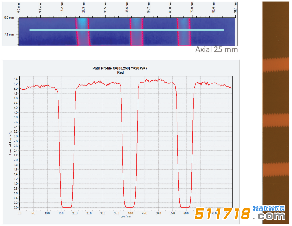This screenshot has height=226, width=292.
Task: Click the 0.0 mm vertical ruler label
Action: (x=10, y=18)
